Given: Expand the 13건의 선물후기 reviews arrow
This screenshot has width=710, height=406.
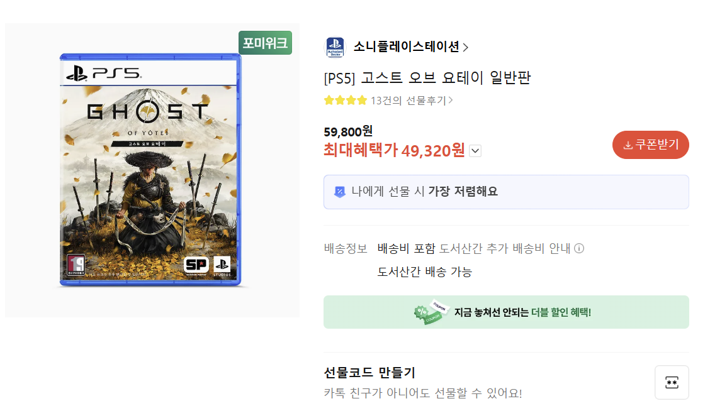Looking at the screenshot, I should (x=451, y=101).
